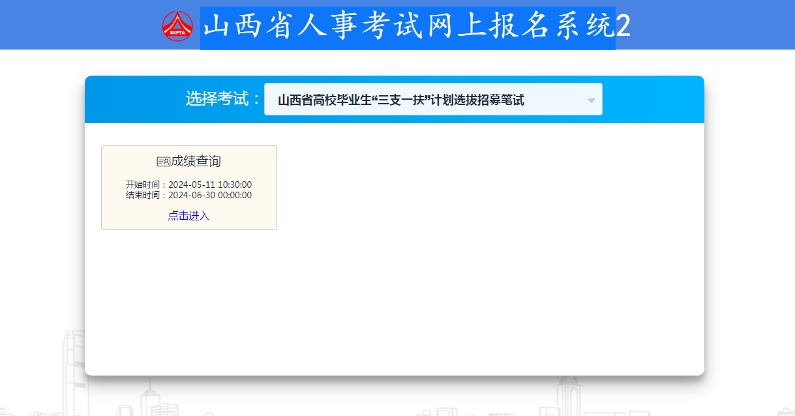The width and height of the screenshot is (795, 416).
Task: Click the 成绩查询 card heading
Action: [x=196, y=161]
